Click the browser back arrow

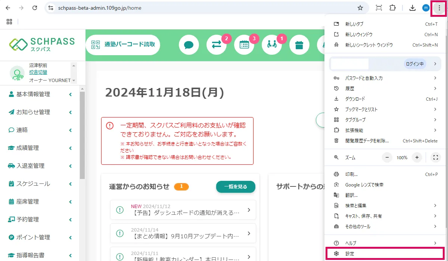click(8, 8)
